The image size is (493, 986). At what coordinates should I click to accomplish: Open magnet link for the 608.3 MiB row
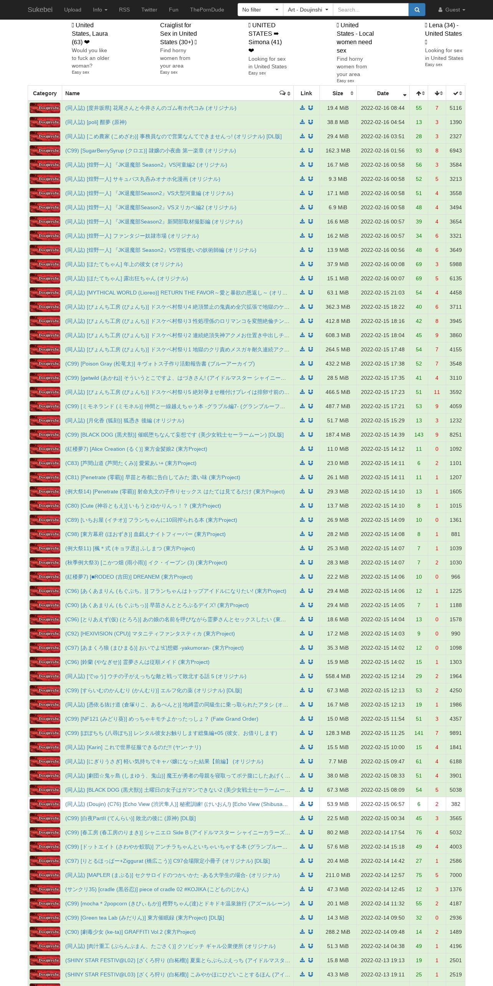point(311,335)
